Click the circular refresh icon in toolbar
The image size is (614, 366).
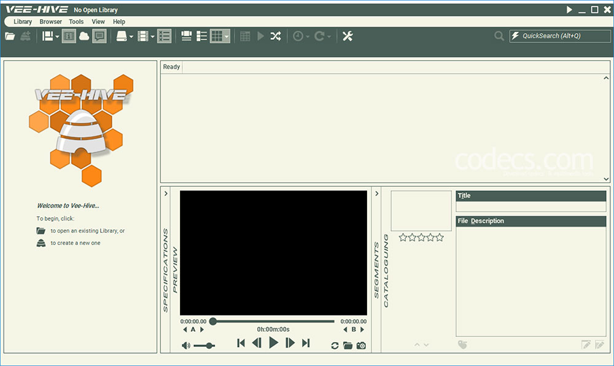[x=319, y=36]
